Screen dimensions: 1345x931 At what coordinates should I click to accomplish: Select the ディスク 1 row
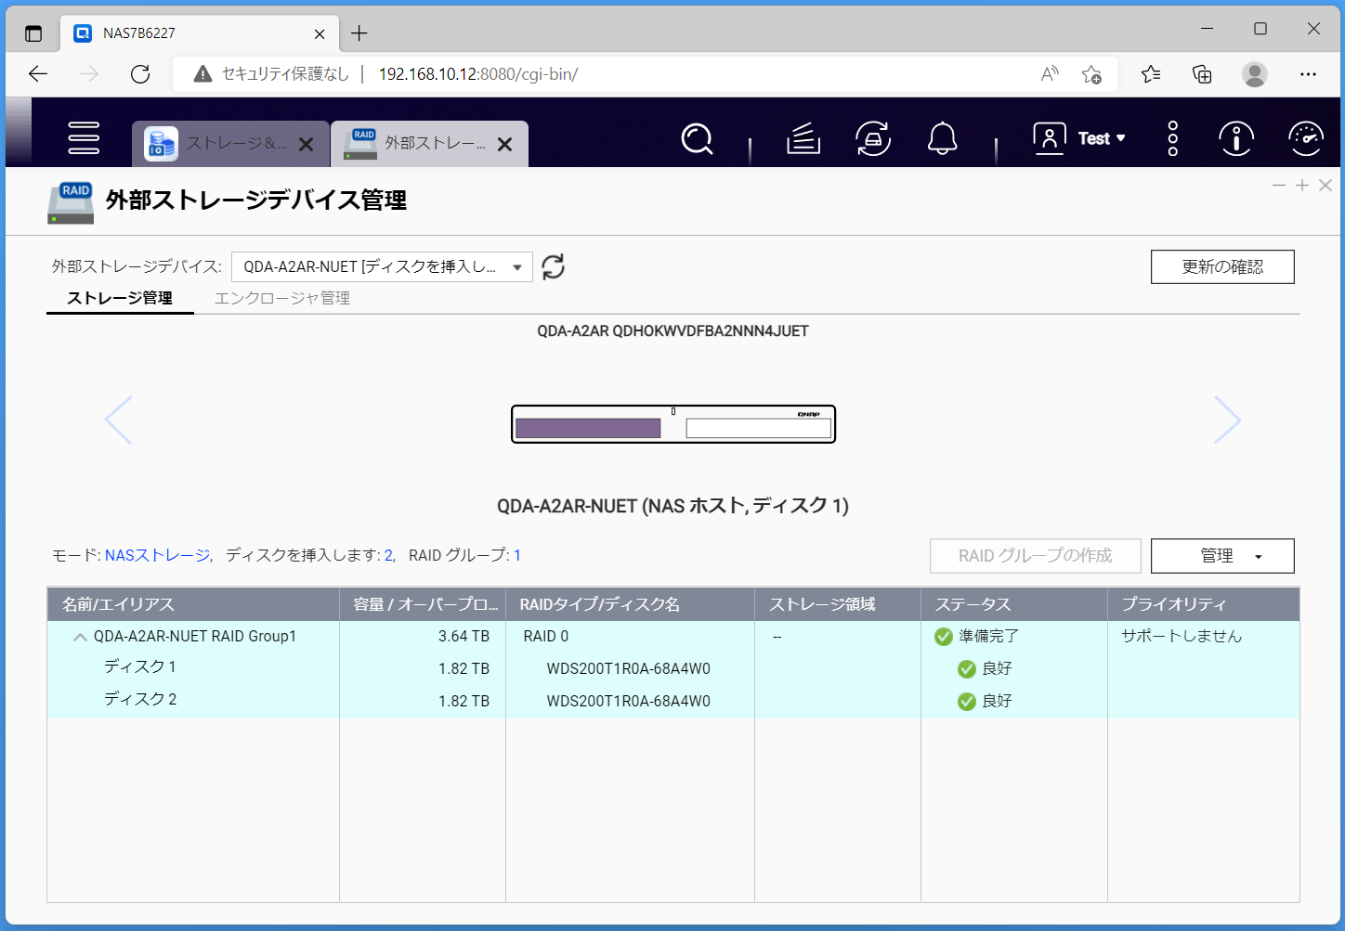click(673, 668)
